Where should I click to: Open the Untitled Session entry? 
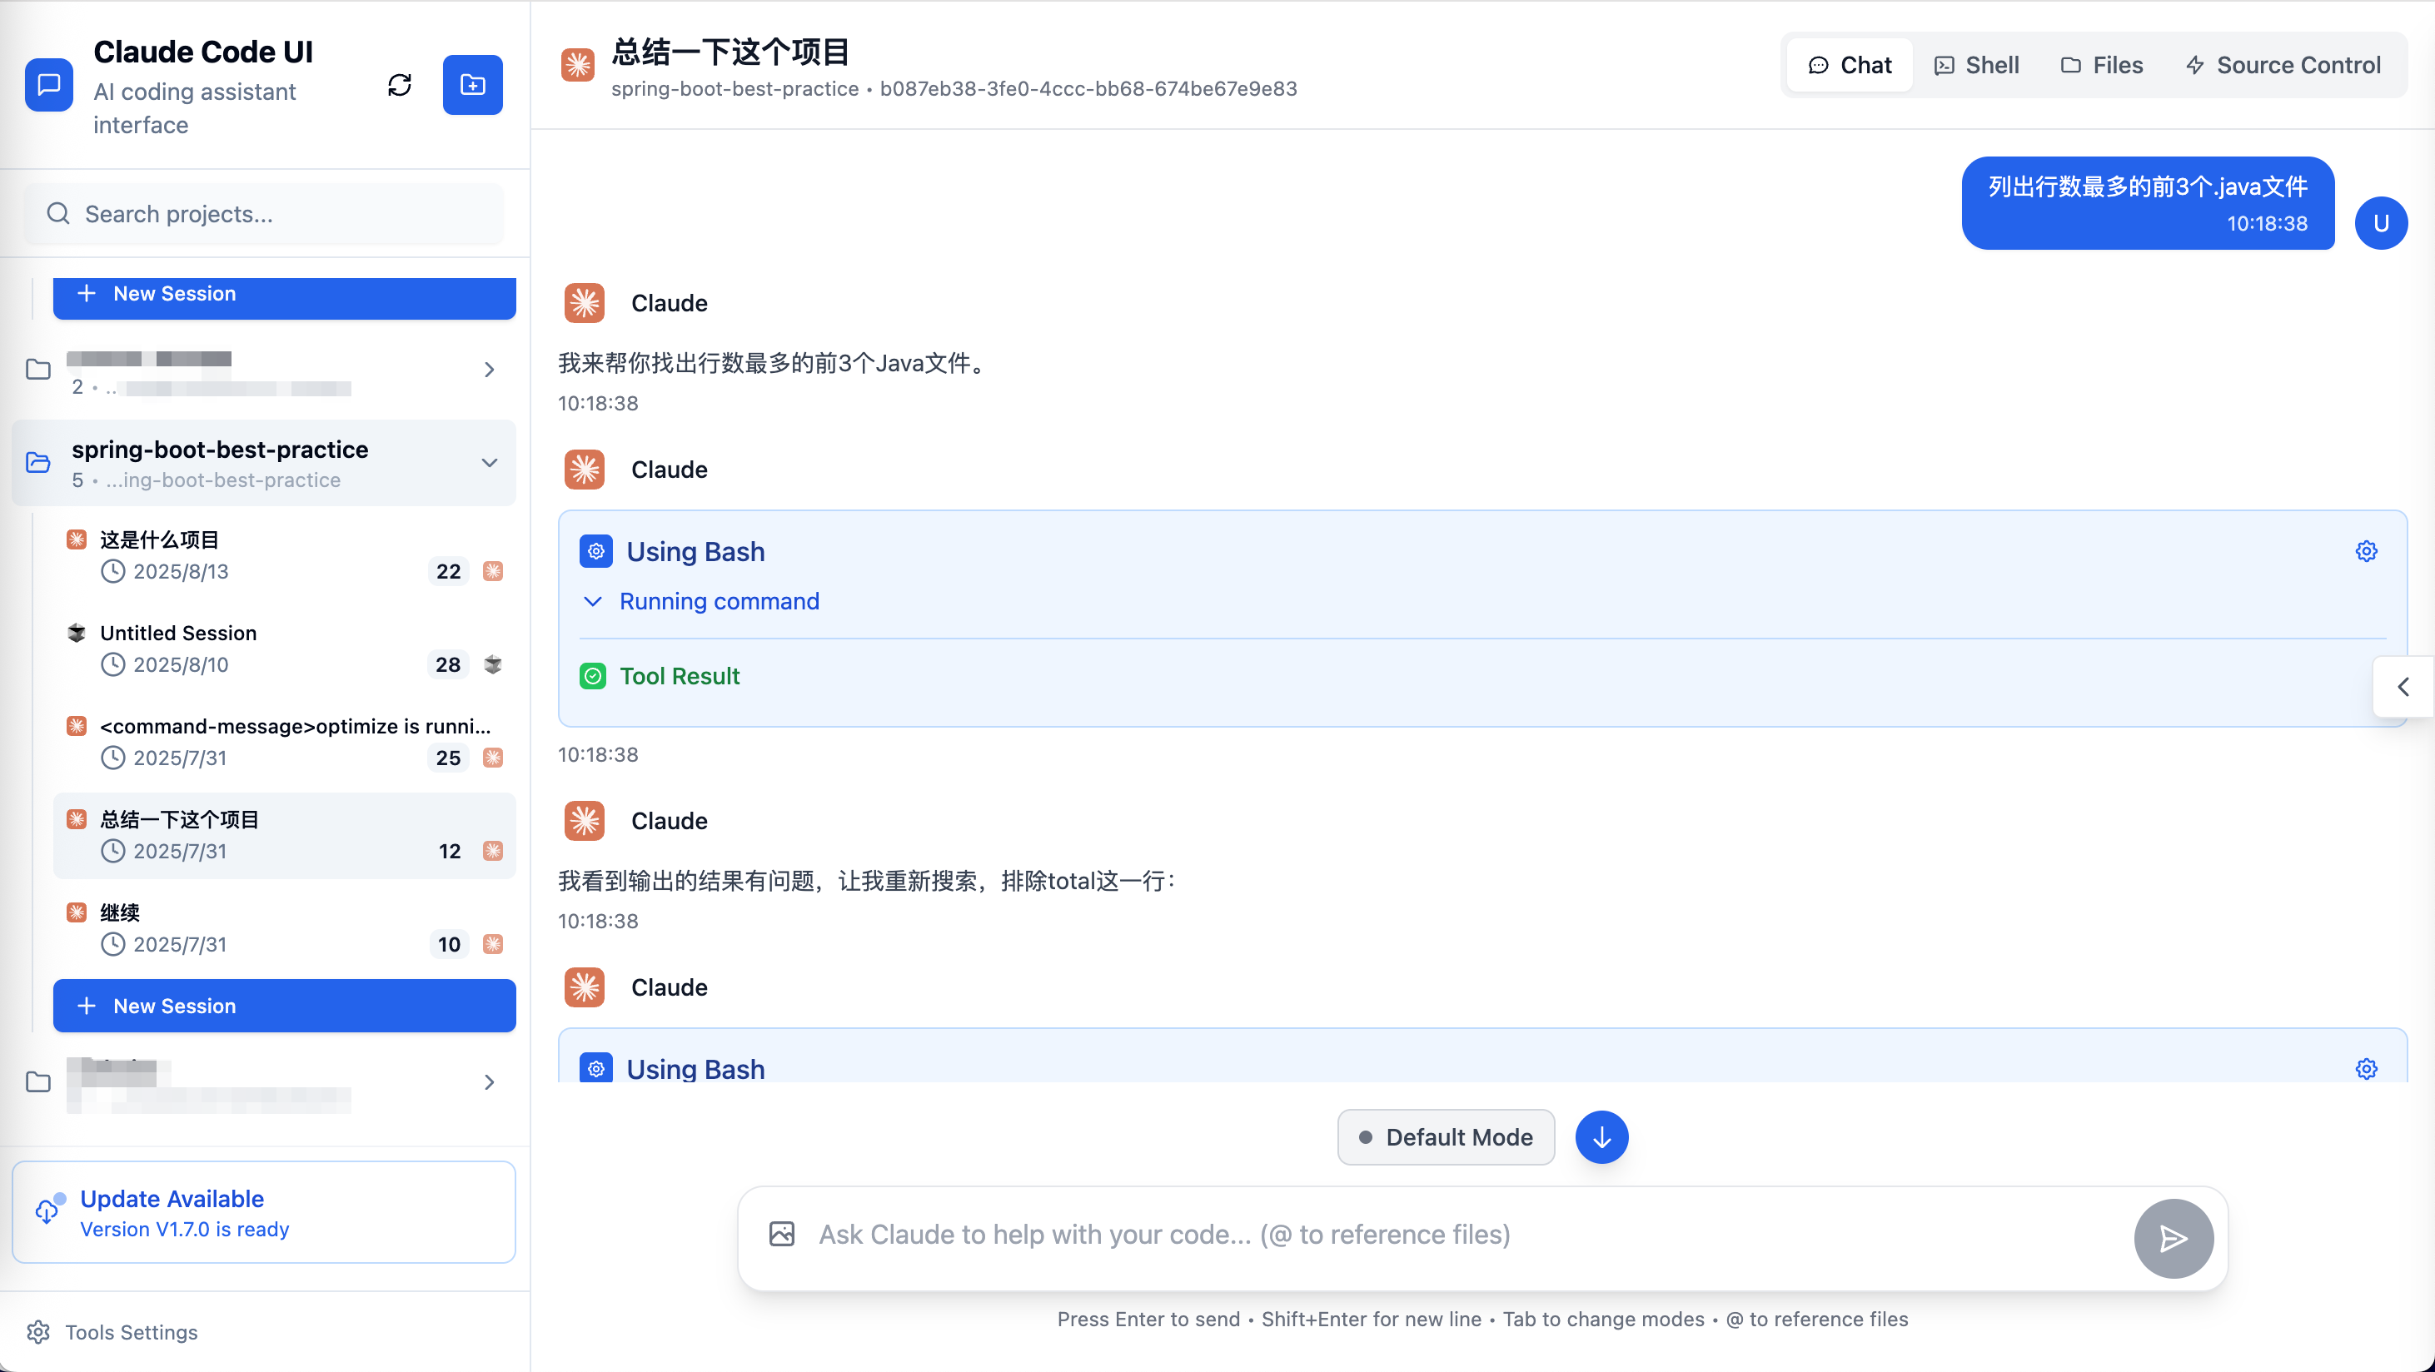284,649
